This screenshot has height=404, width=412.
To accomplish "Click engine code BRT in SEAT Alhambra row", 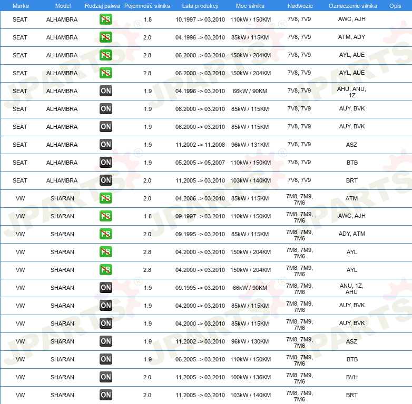I will [352, 180].
